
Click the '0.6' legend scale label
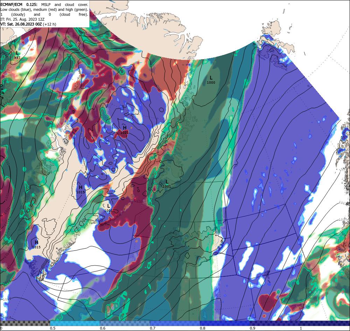pos(103,328)
